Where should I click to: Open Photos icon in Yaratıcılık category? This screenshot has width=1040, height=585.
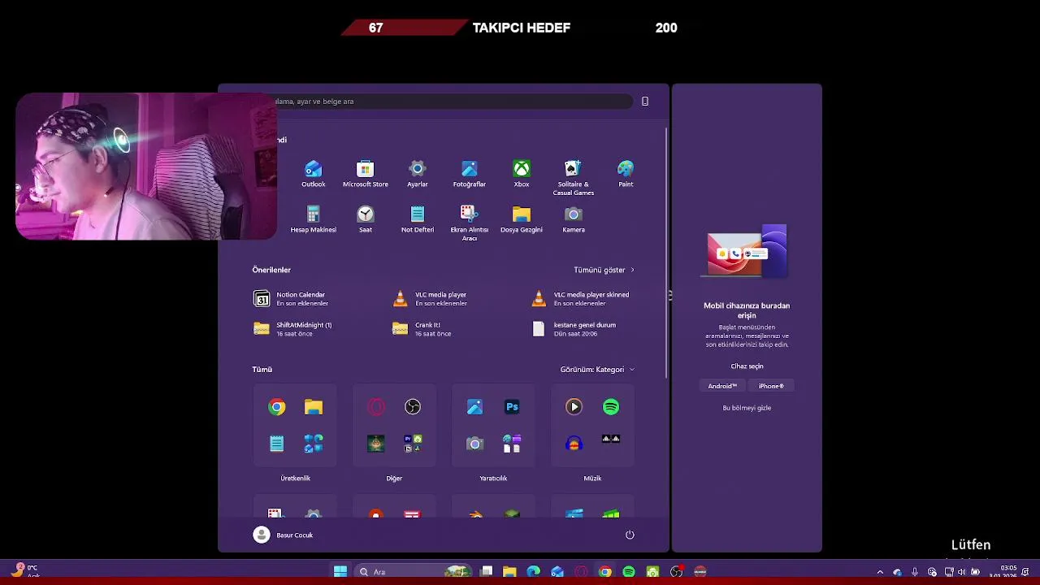pyautogui.click(x=475, y=407)
